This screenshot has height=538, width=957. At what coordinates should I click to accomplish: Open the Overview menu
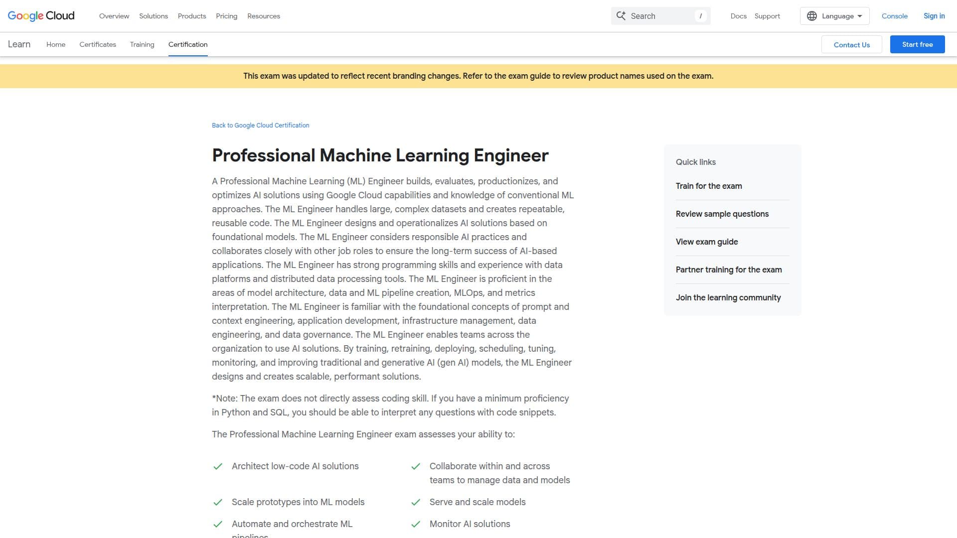pyautogui.click(x=114, y=16)
